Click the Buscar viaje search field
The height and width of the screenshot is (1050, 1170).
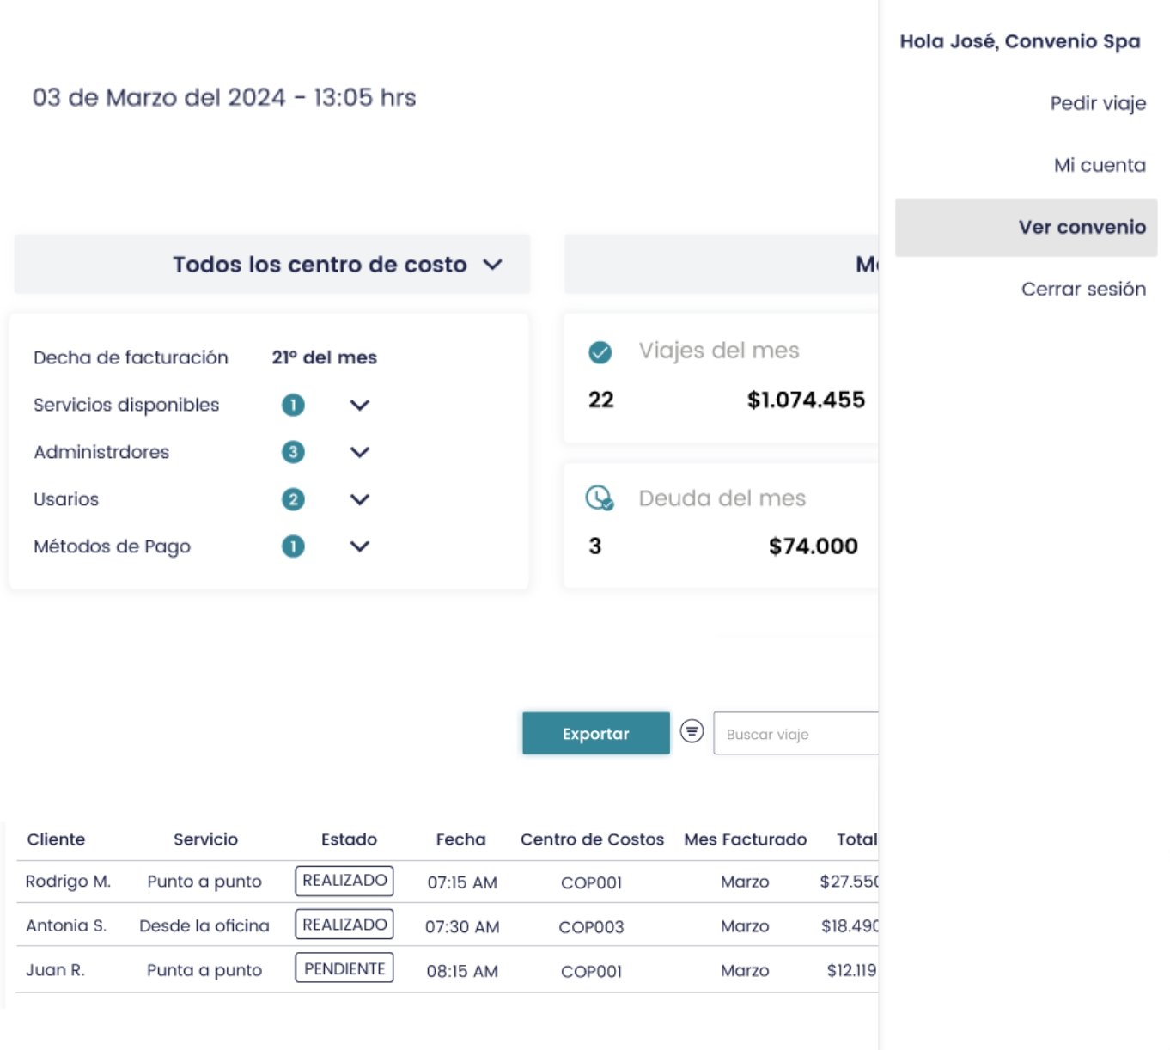coord(795,734)
